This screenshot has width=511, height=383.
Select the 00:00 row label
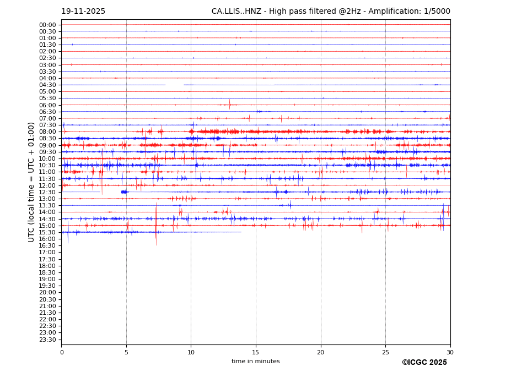click(47, 25)
